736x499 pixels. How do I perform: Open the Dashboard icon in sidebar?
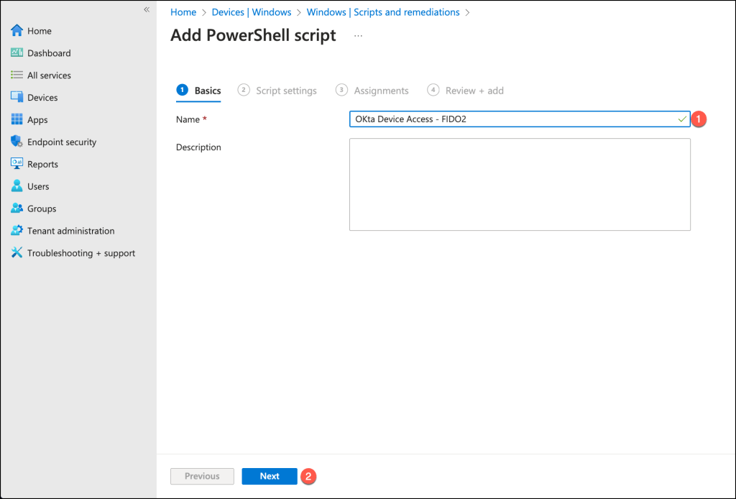[x=17, y=53]
